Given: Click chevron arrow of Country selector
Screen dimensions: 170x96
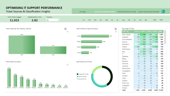Looking at the screenshot, I should tap(58, 20).
